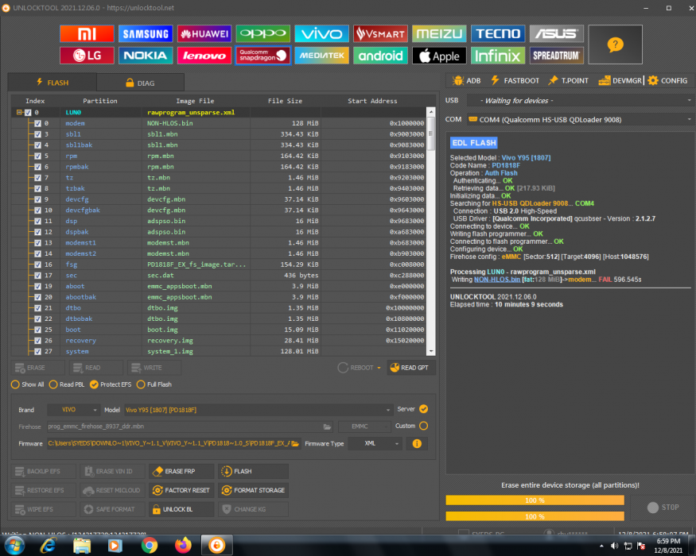The width and height of the screenshot is (696, 556).
Task: Select the LG brand icon
Action: [87, 56]
